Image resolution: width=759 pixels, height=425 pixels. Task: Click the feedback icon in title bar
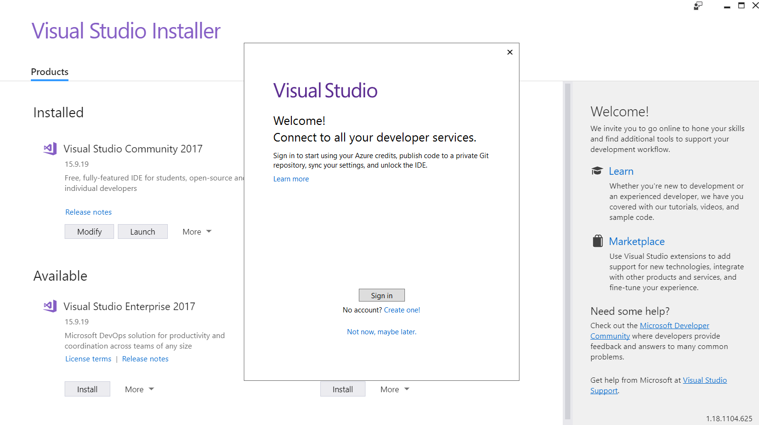point(698,6)
